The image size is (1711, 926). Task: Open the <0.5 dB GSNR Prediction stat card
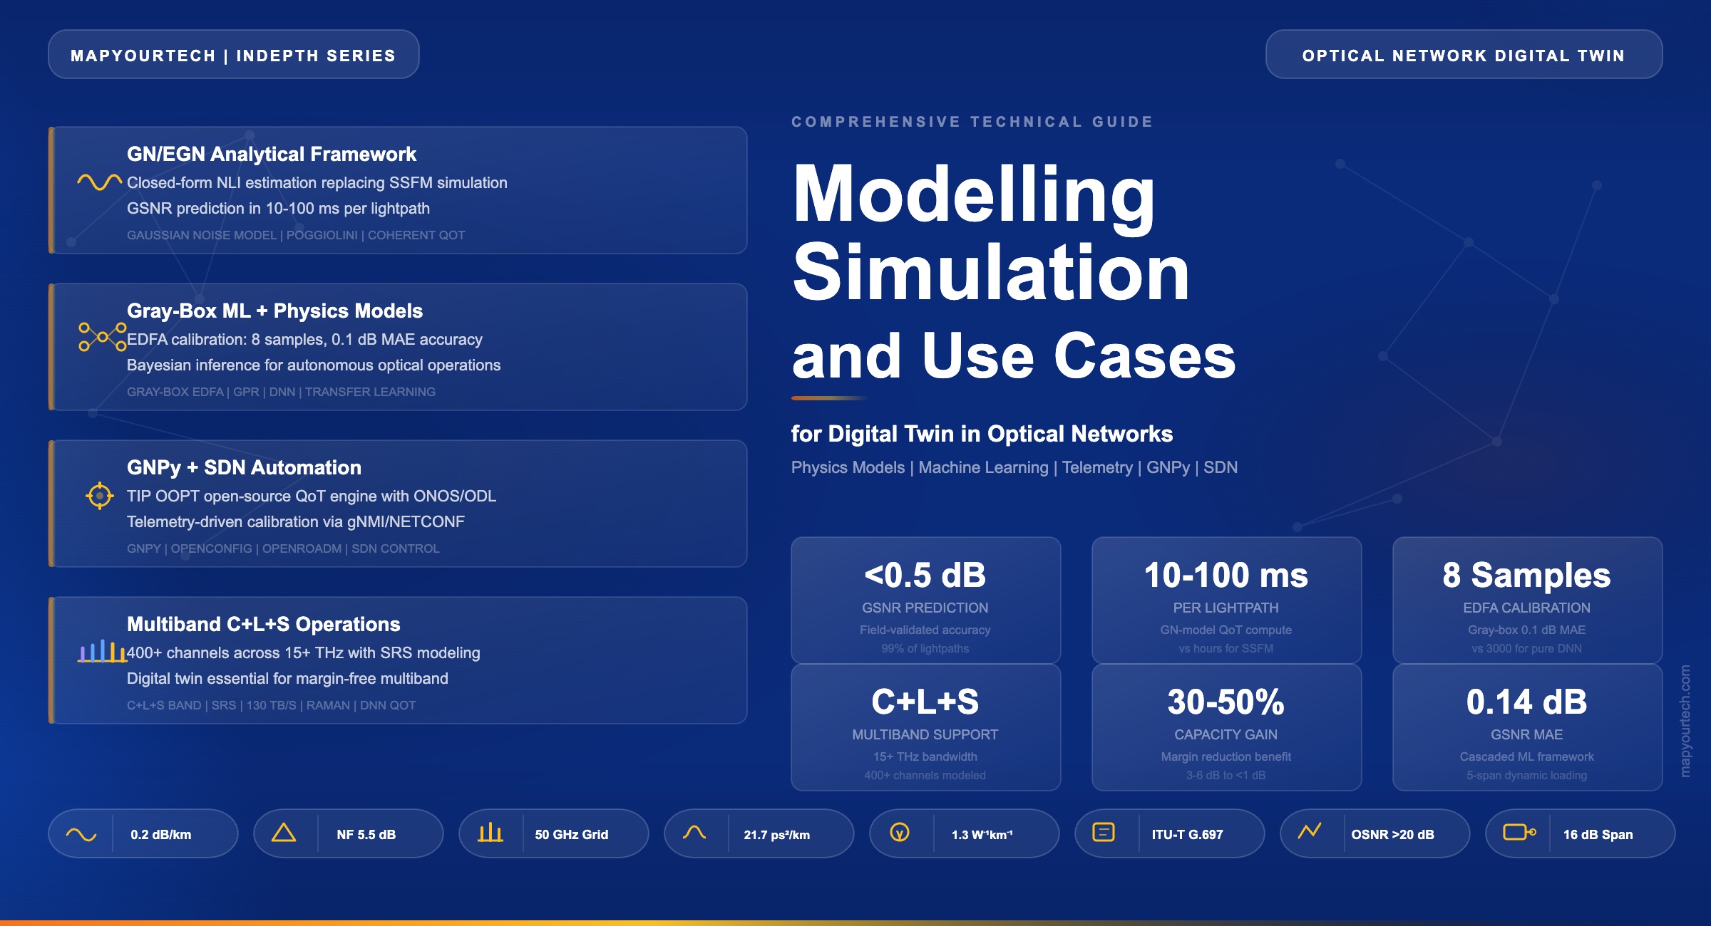(925, 600)
